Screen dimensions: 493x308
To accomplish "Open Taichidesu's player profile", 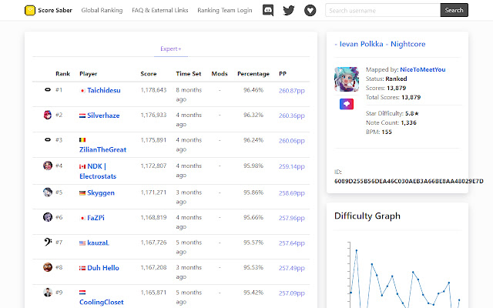I will click(104, 91).
